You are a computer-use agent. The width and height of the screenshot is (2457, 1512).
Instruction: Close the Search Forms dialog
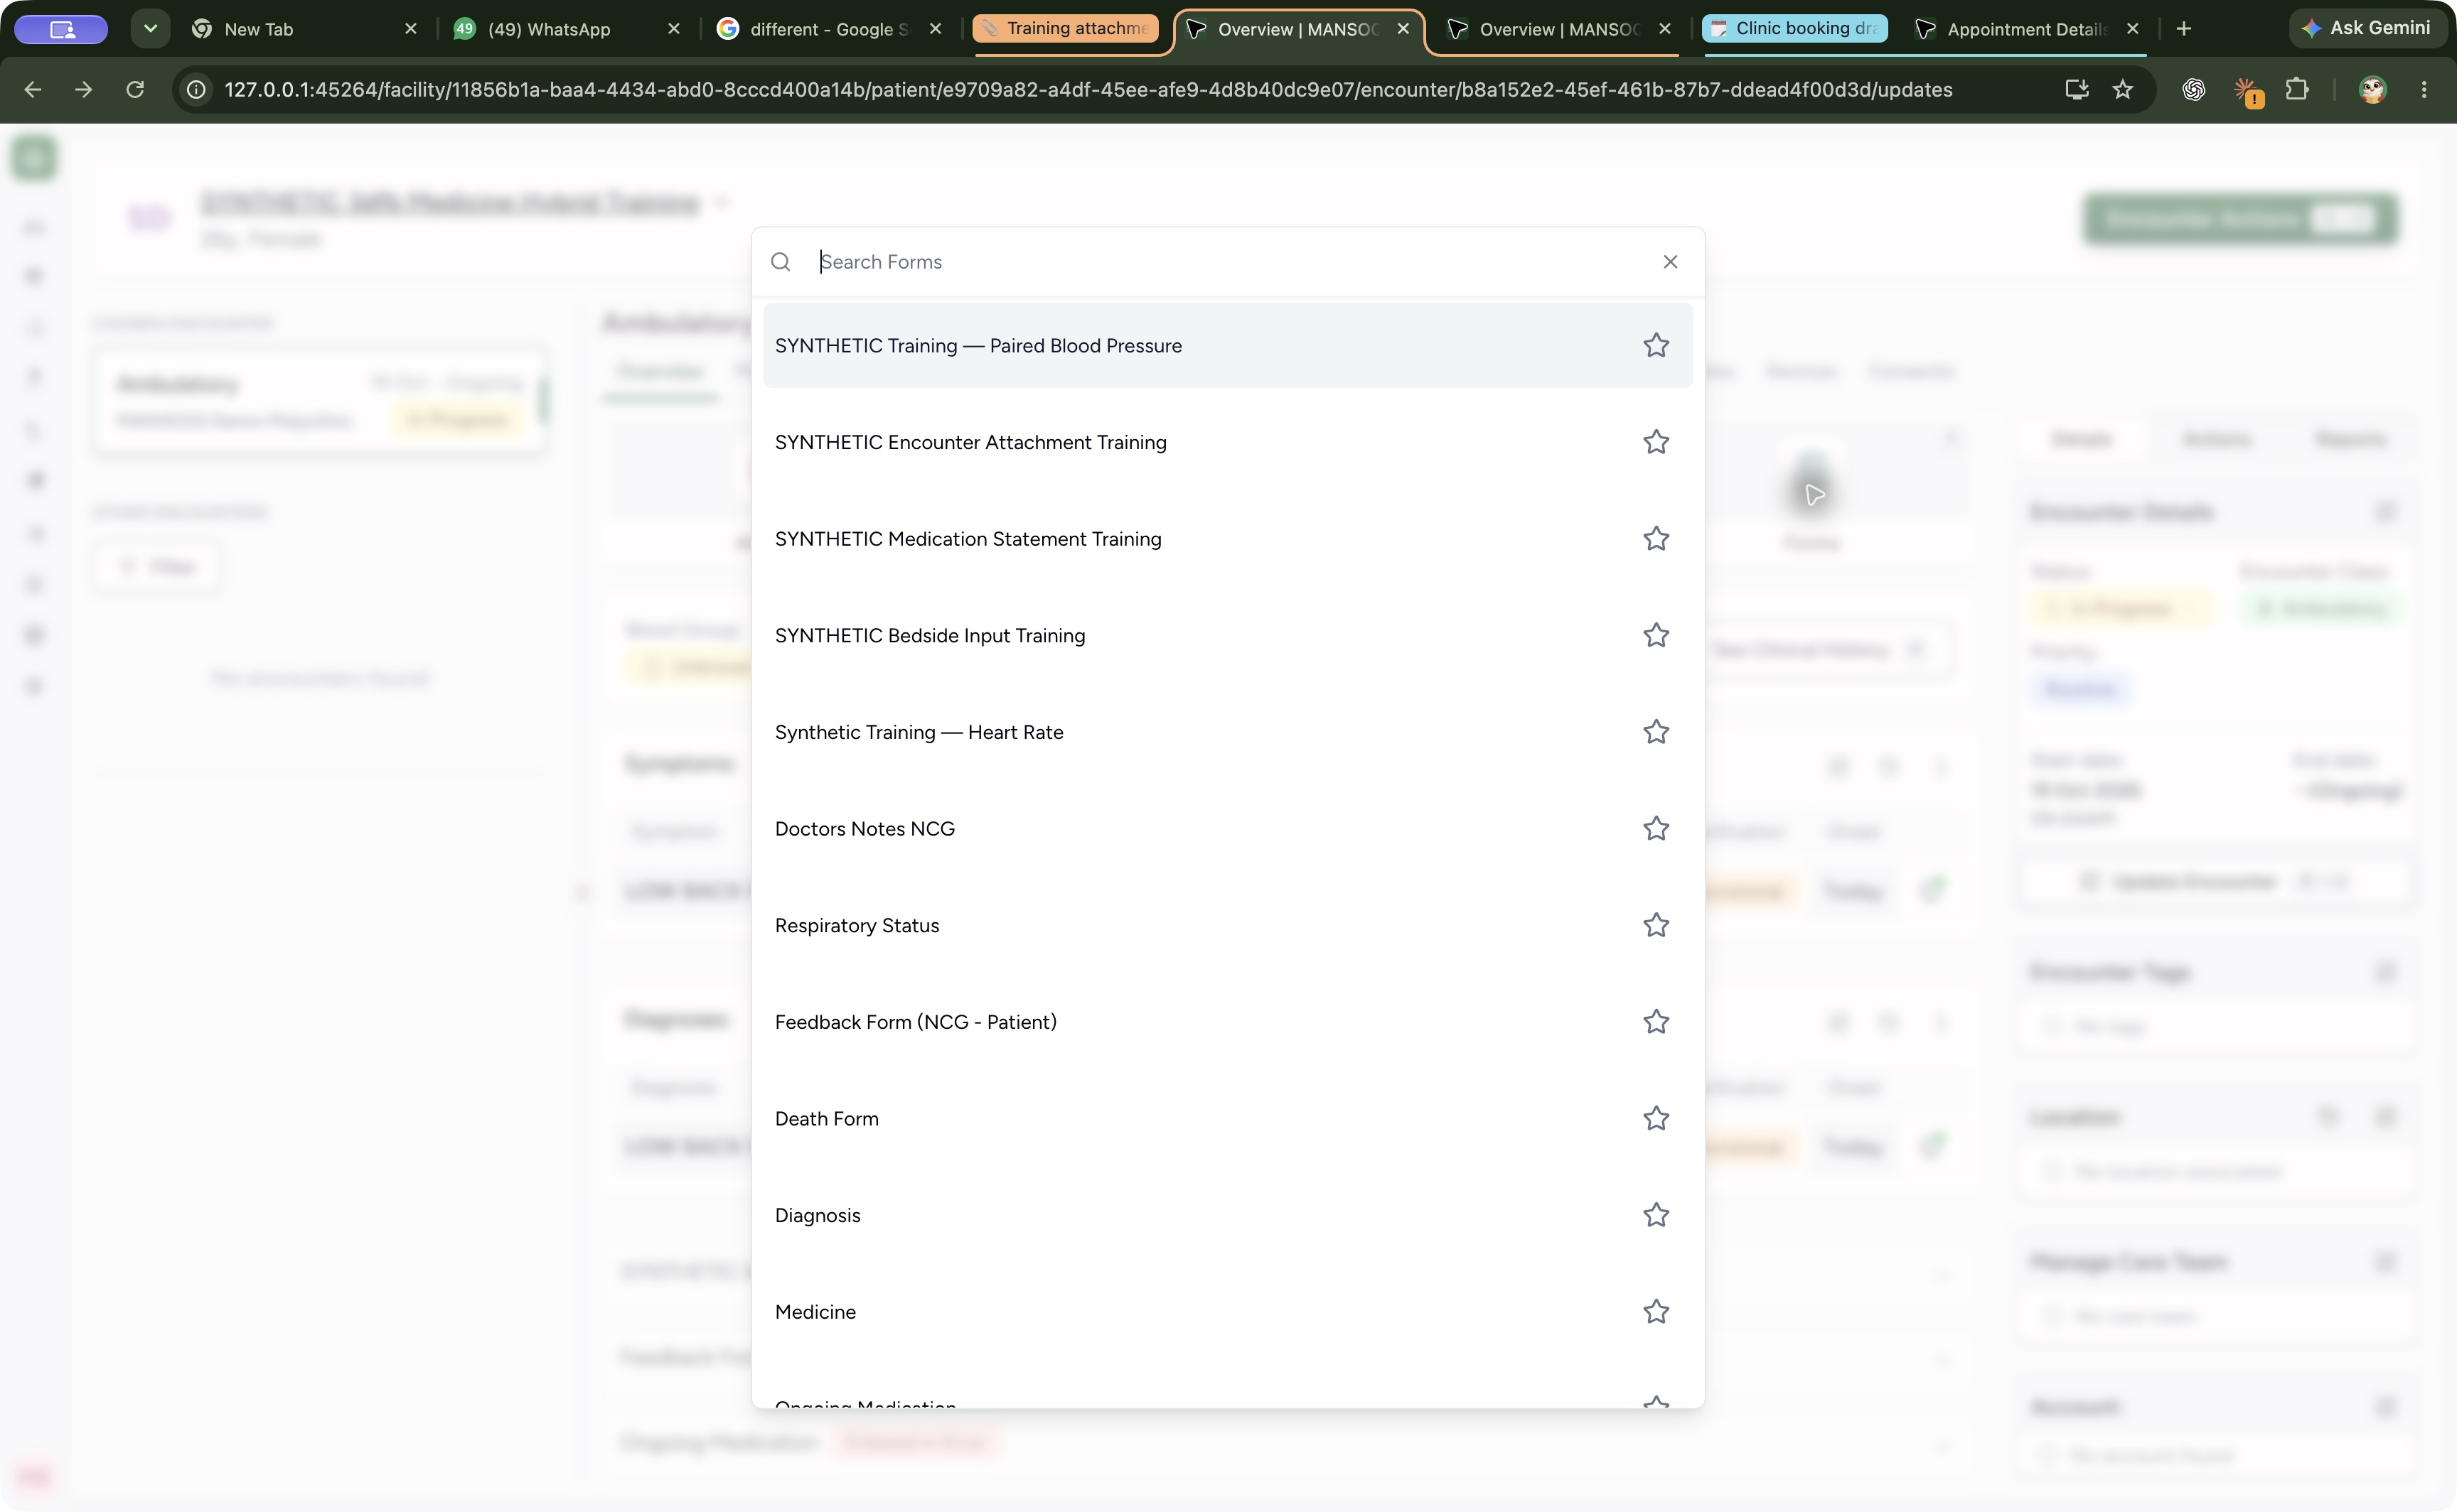pos(1670,262)
